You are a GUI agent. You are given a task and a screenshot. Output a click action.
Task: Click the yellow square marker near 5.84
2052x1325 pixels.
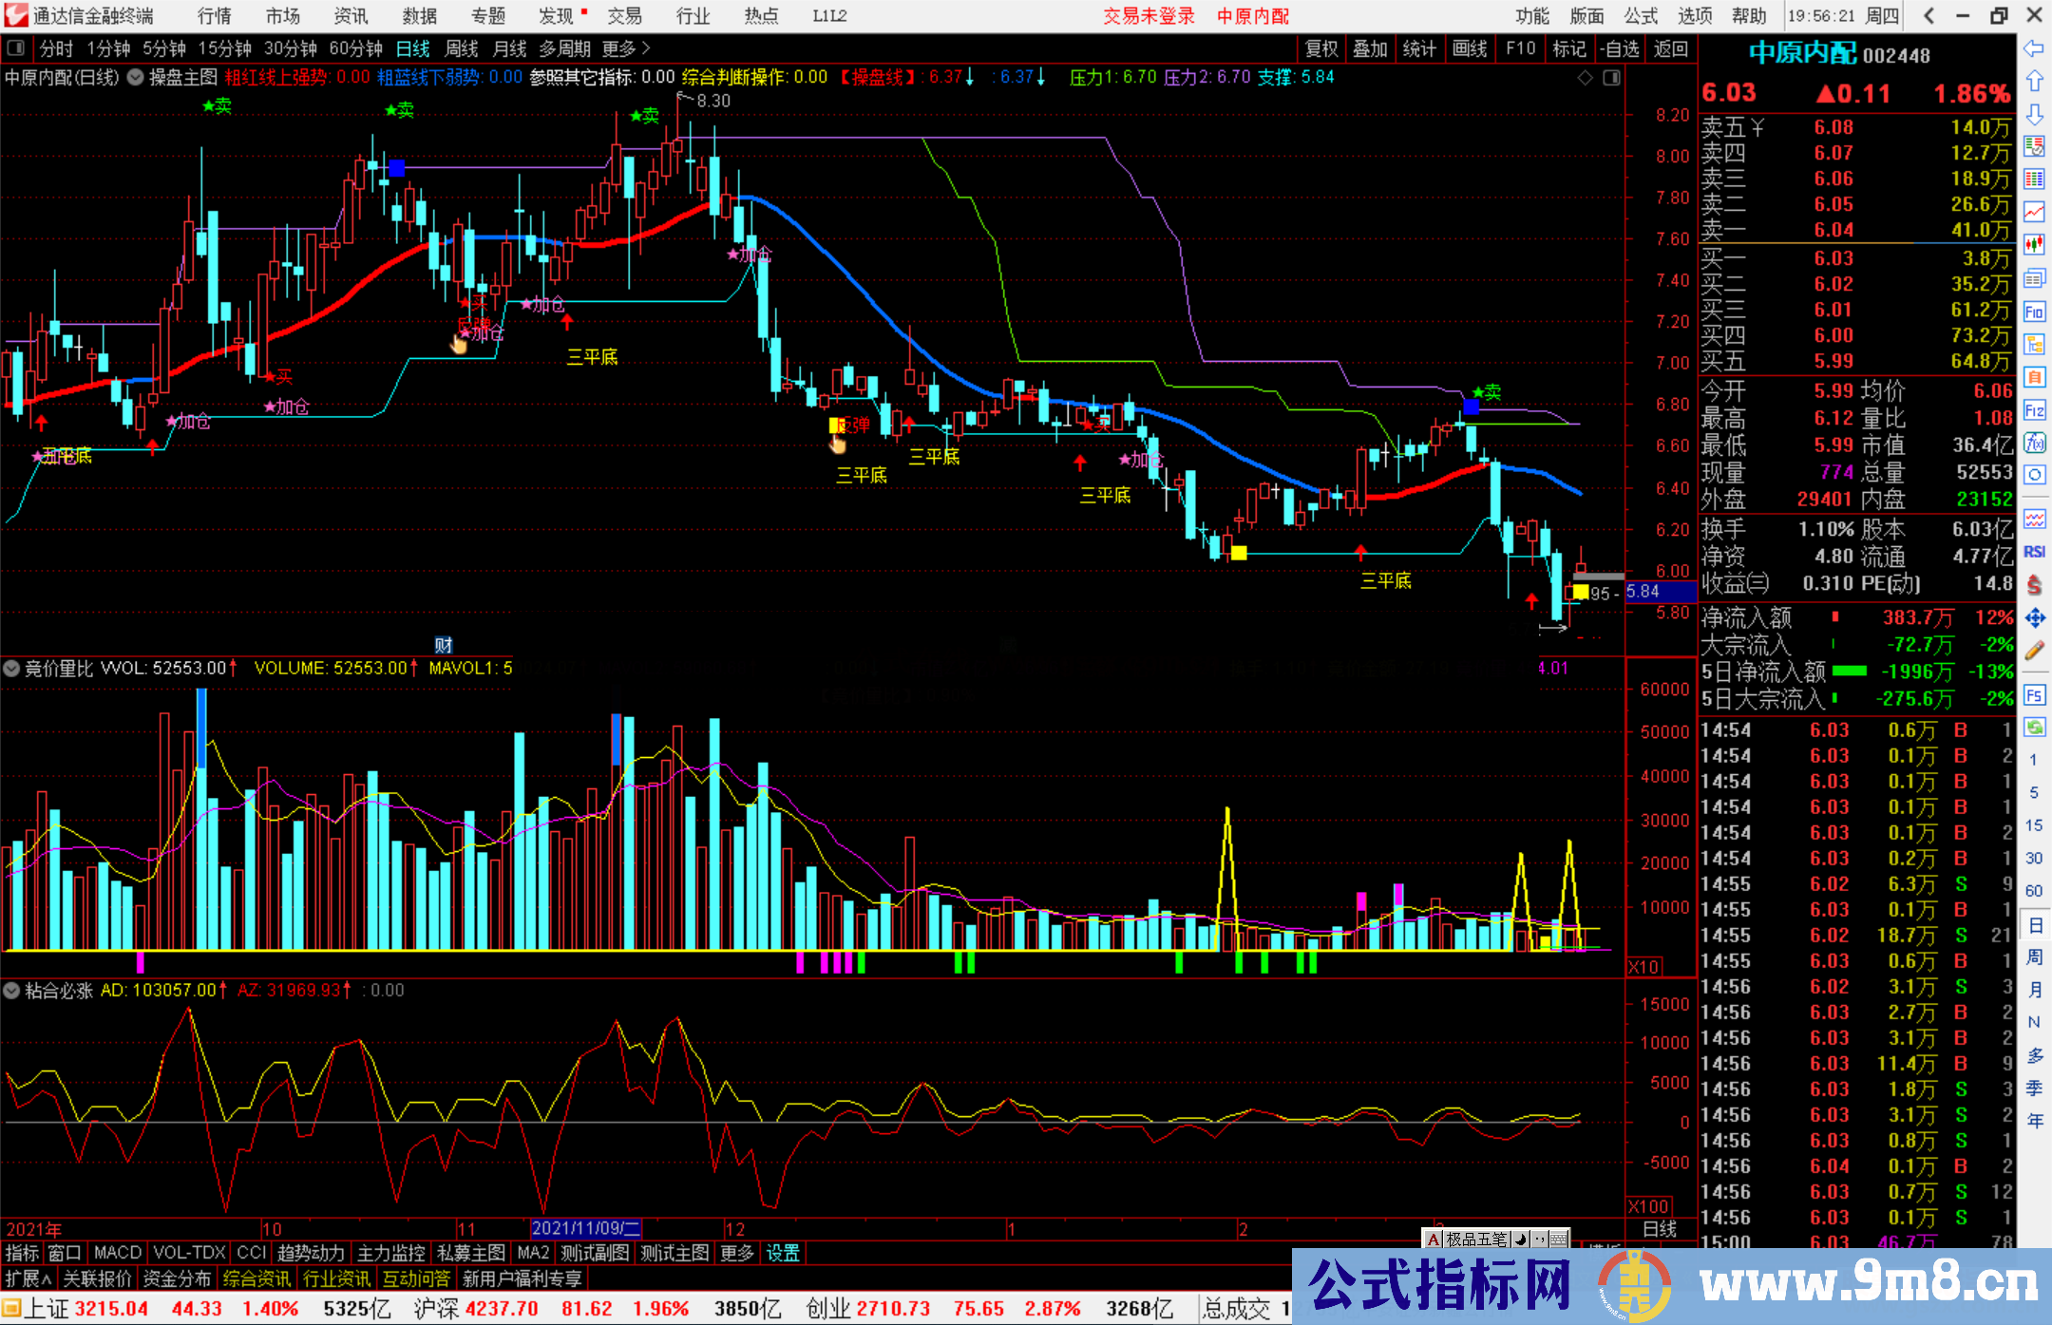coord(1580,593)
